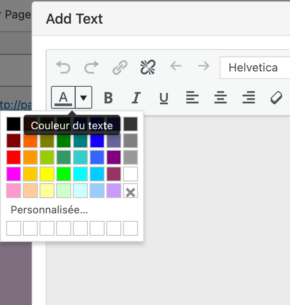
Task: Center align the text
Action: (221, 97)
